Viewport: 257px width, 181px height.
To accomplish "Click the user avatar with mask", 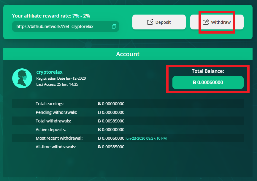I will [22, 78].
